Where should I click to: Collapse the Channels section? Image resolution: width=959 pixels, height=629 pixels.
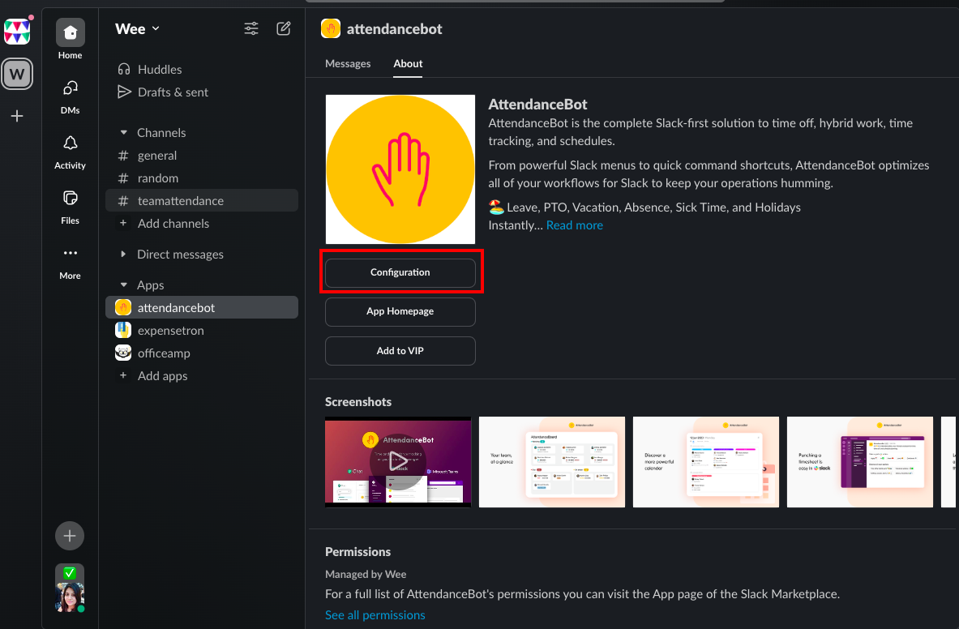123,133
